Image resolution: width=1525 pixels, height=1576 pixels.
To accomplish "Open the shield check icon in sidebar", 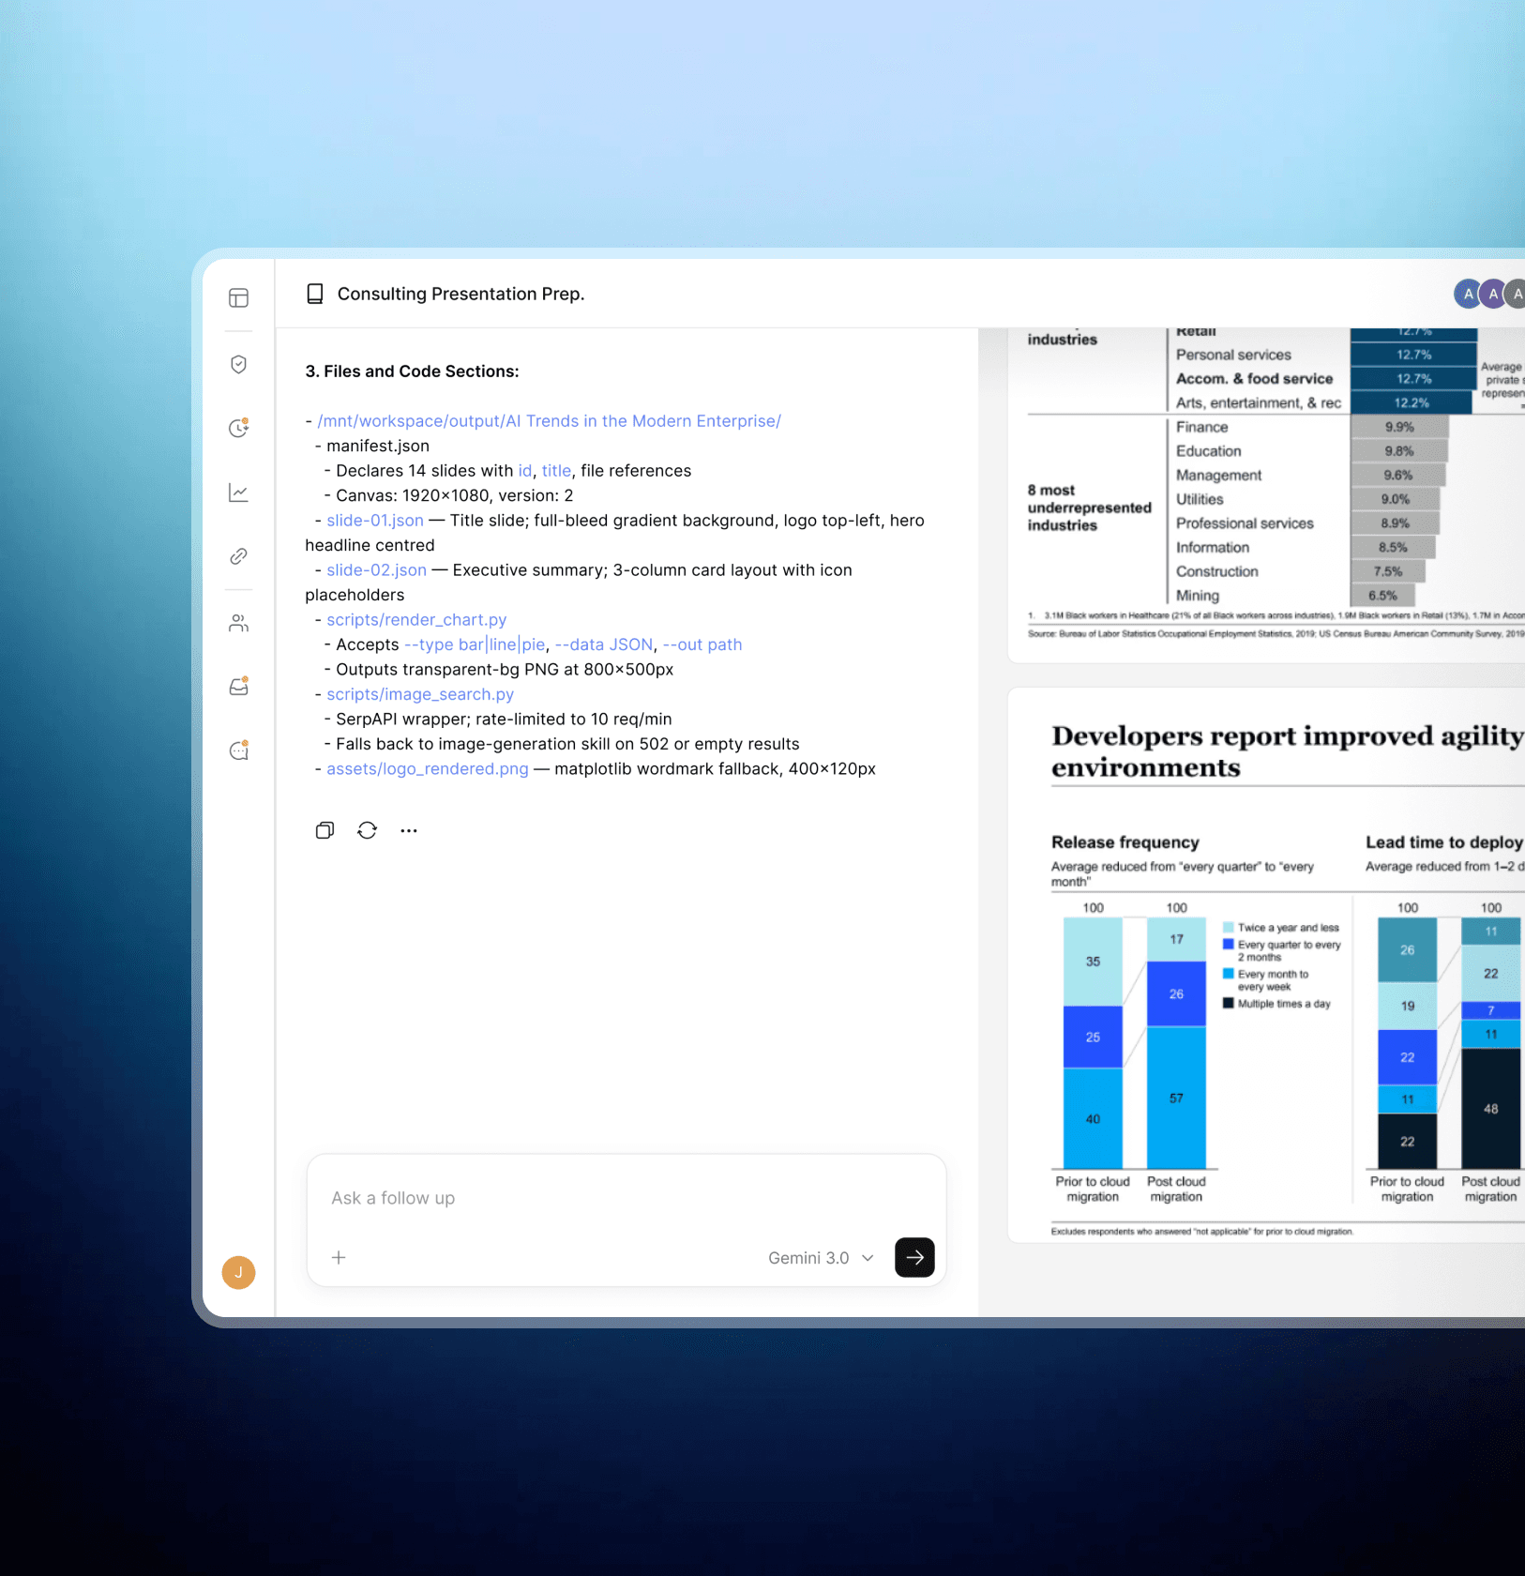I will pos(238,365).
